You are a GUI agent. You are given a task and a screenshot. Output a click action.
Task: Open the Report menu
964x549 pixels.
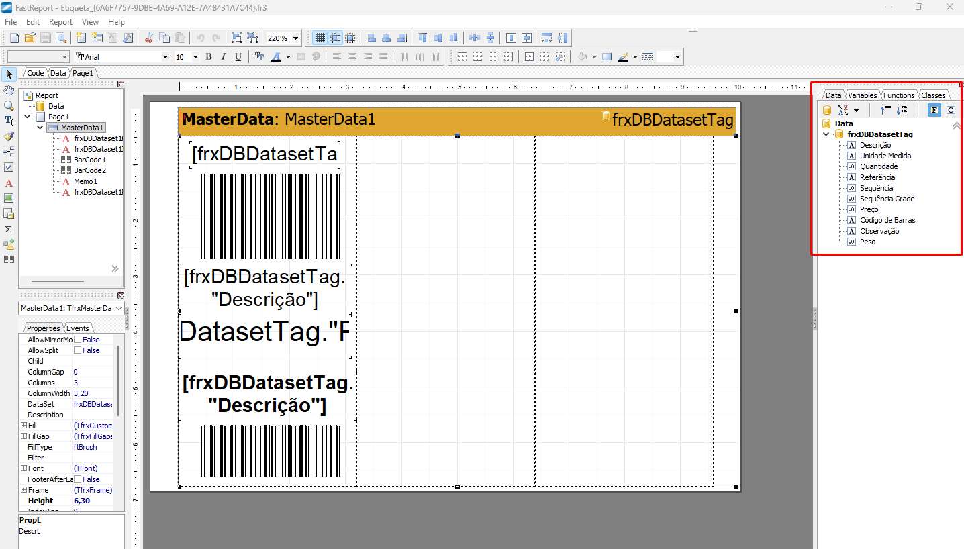(60, 22)
